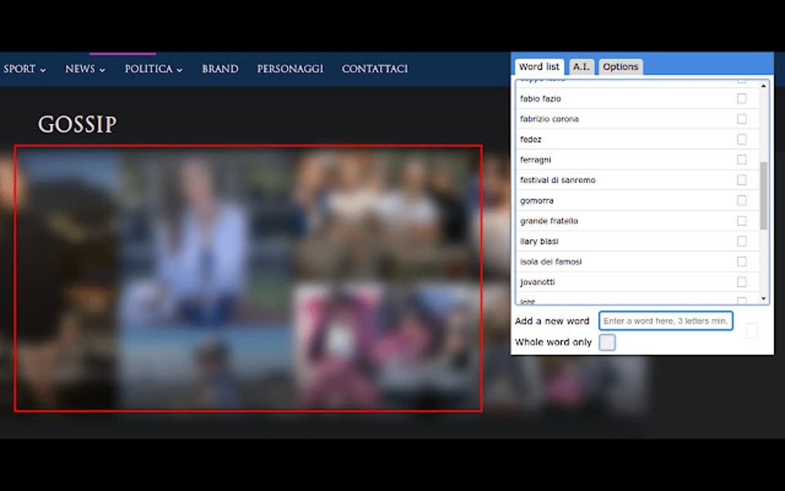This screenshot has height=491, width=785.
Task: Toggle the Whole word only checkbox
Action: pyautogui.click(x=606, y=342)
